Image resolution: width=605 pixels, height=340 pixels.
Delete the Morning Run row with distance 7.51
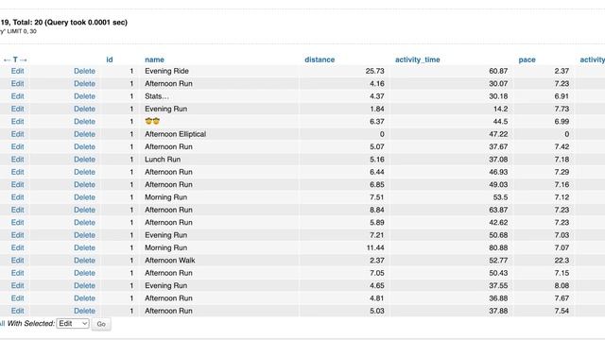[84, 197]
